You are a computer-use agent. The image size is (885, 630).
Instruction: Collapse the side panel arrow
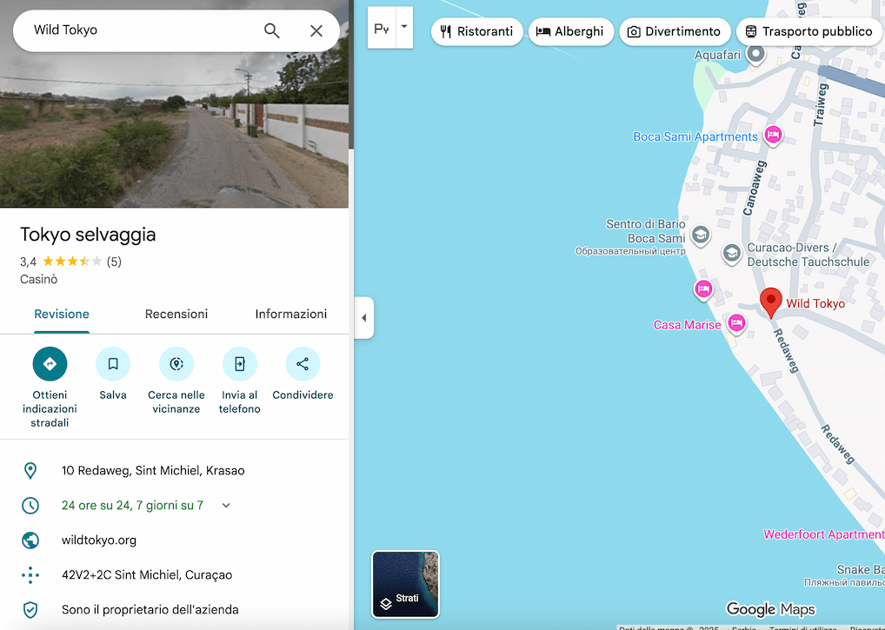tap(364, 317)
